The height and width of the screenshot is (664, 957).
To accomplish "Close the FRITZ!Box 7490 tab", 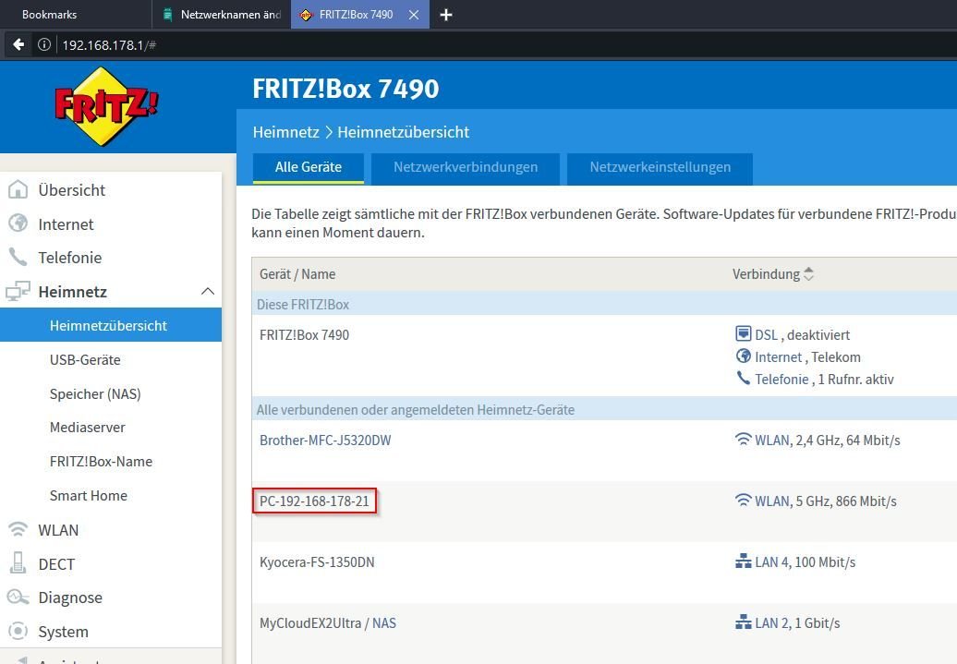I will [x=414, y=15].
